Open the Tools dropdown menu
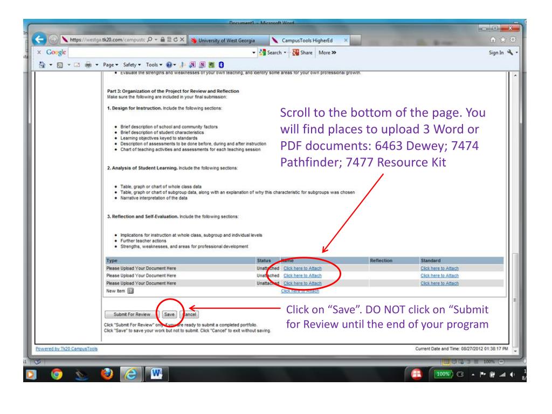 point(154,65)
